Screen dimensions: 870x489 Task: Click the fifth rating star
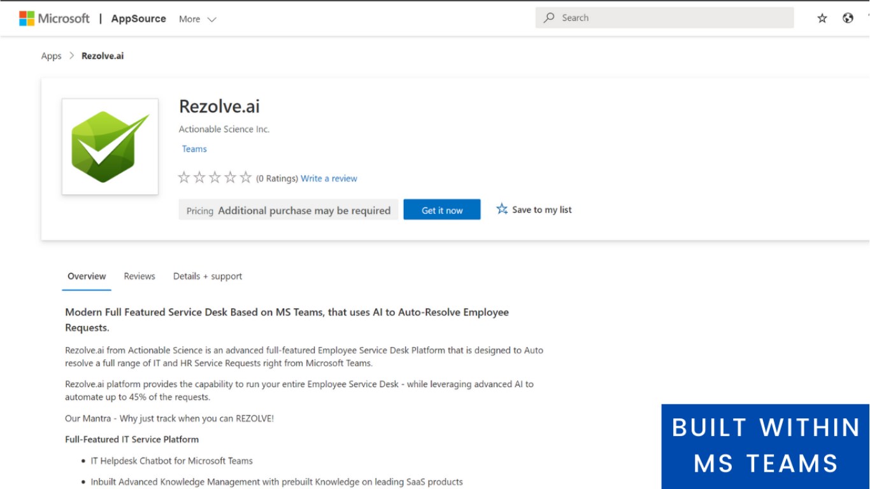tap(246, 178)
